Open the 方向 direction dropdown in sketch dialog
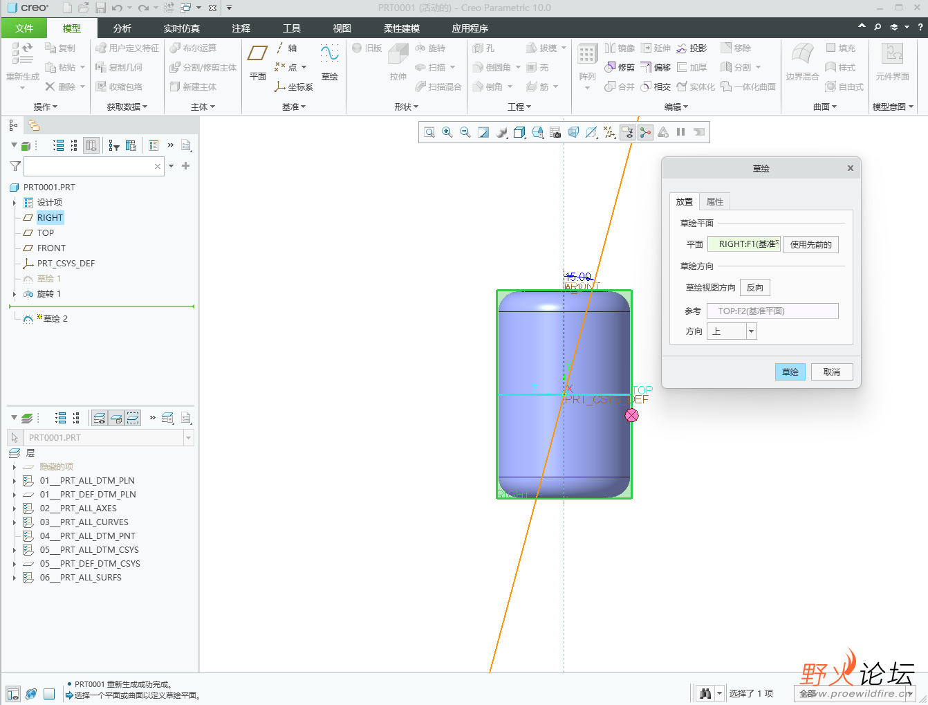Screen dimensions: 928x705 point(751,331)
